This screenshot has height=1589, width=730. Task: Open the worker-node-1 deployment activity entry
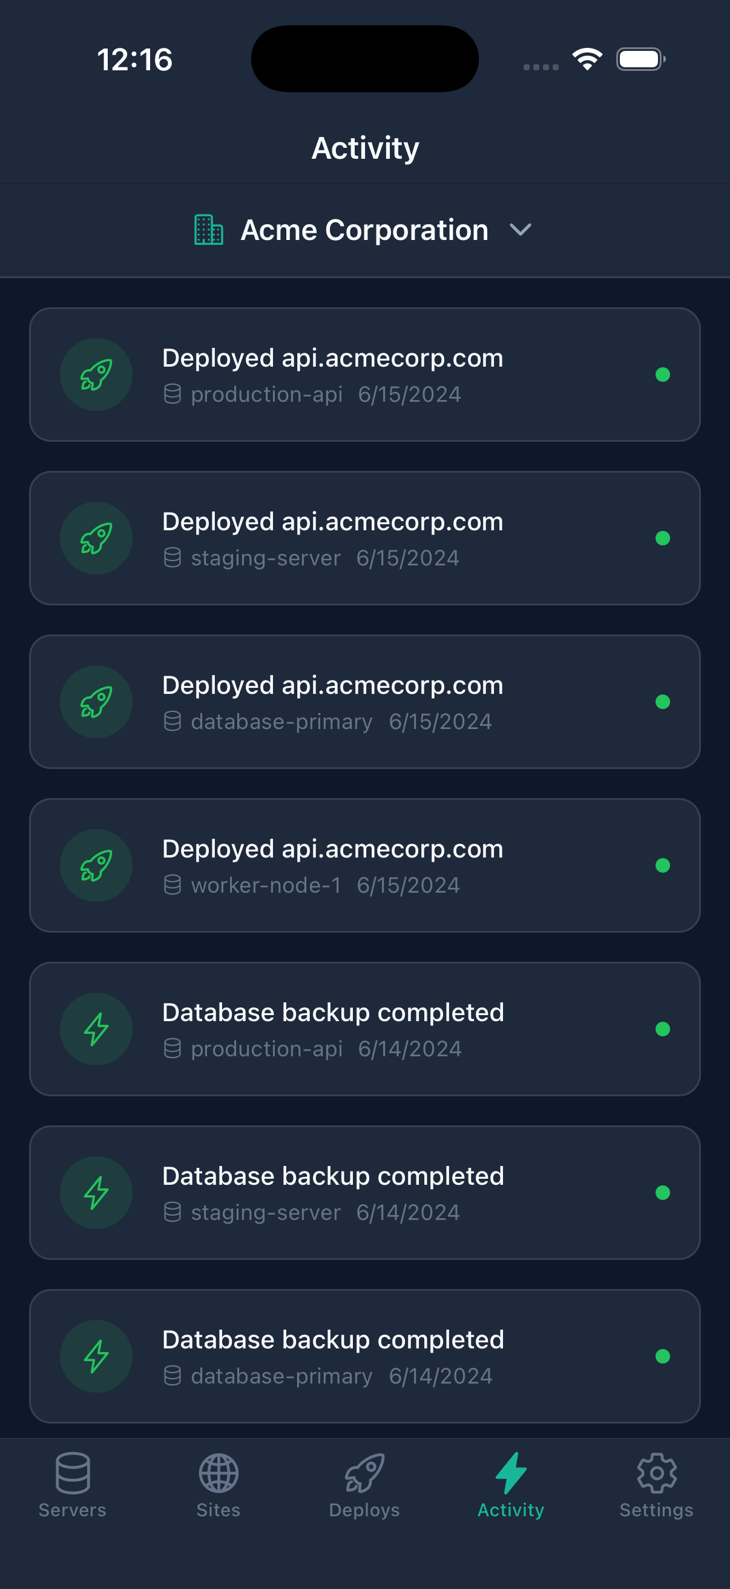[364, 865]
